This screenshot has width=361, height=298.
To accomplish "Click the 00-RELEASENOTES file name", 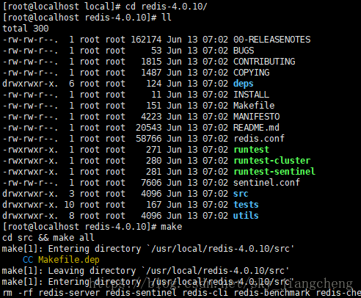I will pyautogui.click(x=271, y=40).
